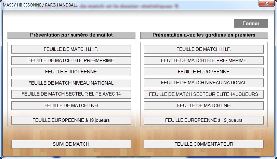Click the Fermer button
The width and height of the screenshot is (277, 159).
(251, 23)
